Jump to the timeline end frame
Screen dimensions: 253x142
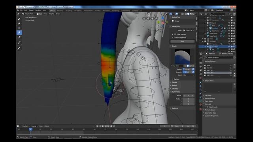[114, 126]
